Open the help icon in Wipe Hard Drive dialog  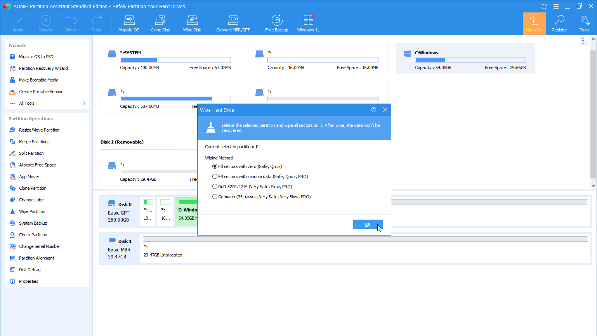373,110
